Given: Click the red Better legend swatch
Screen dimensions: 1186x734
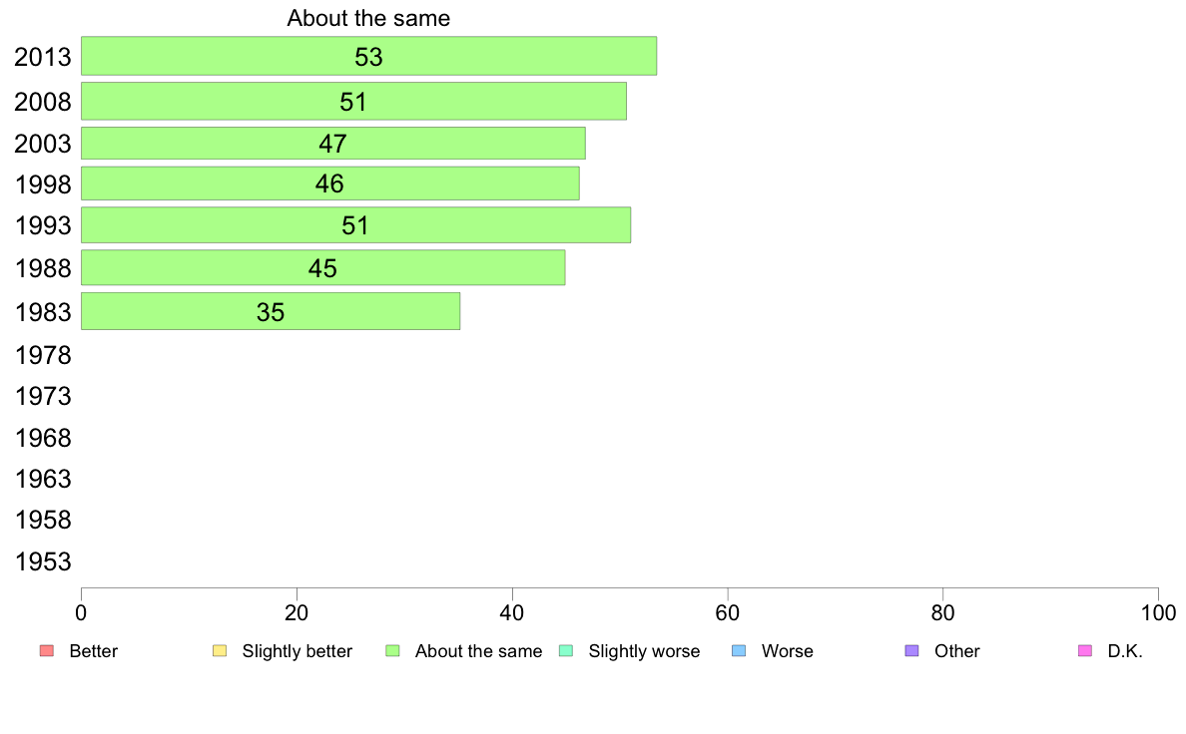Looking at the screenshot, I should tap(47, 651).
